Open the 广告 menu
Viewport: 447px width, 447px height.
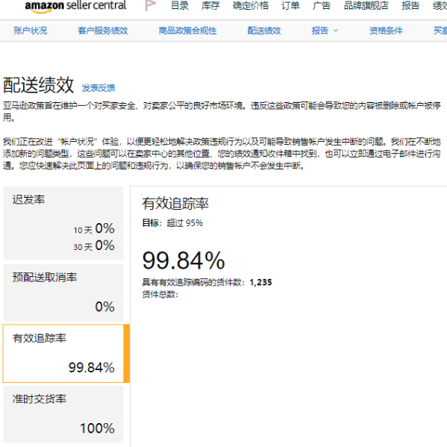[x=322, y=5]
